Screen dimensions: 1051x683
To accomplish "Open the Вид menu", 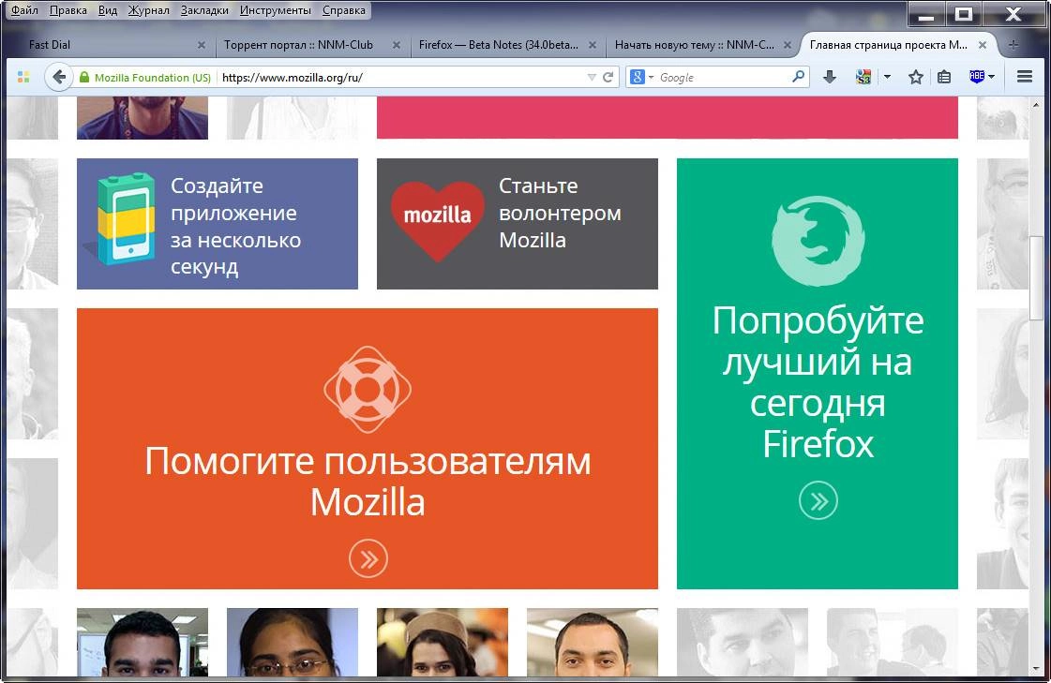I will (x=107, y=10).
